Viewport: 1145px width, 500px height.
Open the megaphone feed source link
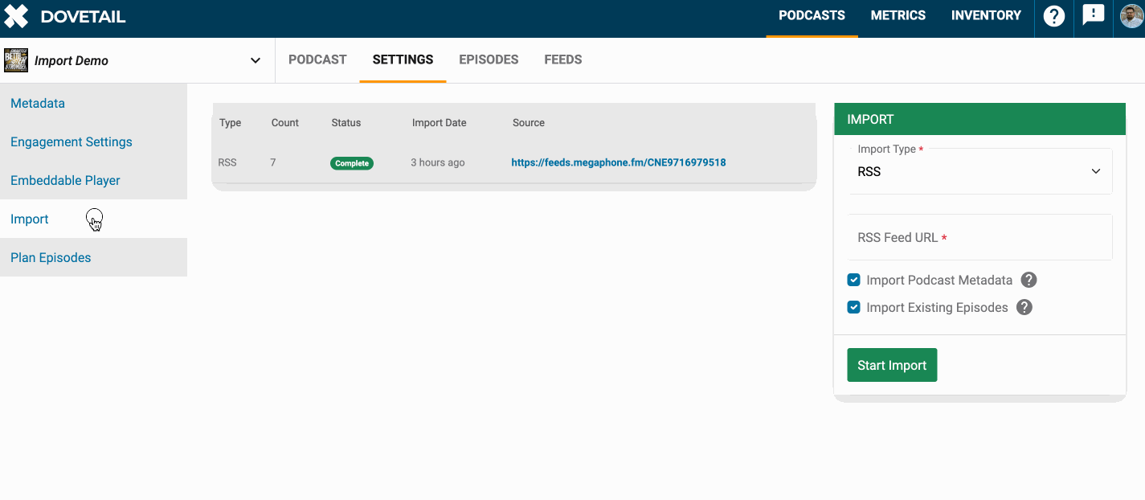(618, 162)
